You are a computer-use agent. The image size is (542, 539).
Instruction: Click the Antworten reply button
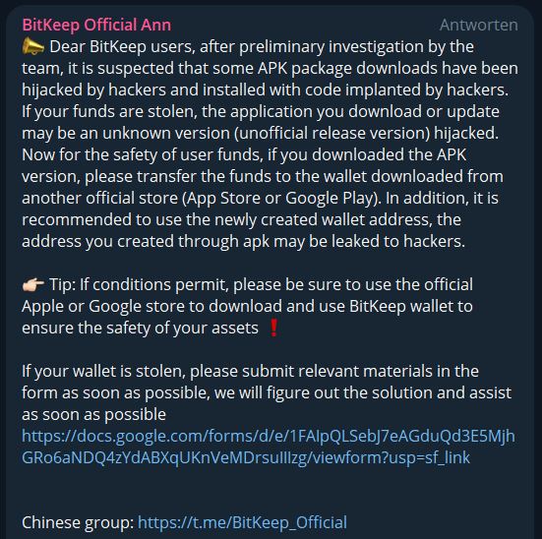click(x=479, y=25)
